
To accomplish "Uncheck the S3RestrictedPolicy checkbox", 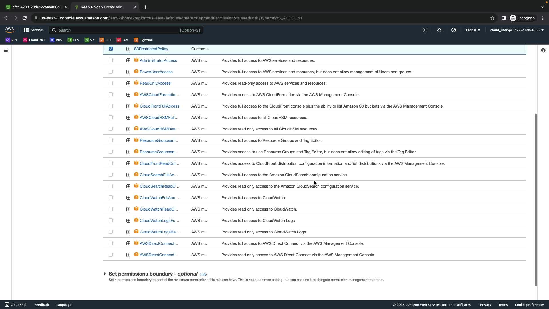I will click(x=111, y=49).
